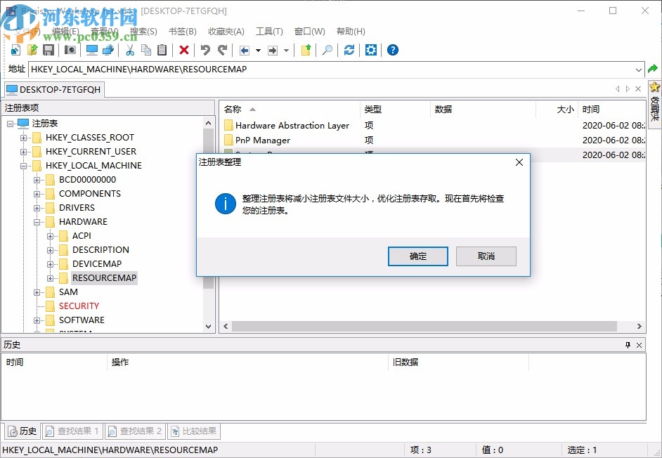Click the Copy icon on the toolbar
The width and height of the screenshot is (662, 458).
coord(146,50)
